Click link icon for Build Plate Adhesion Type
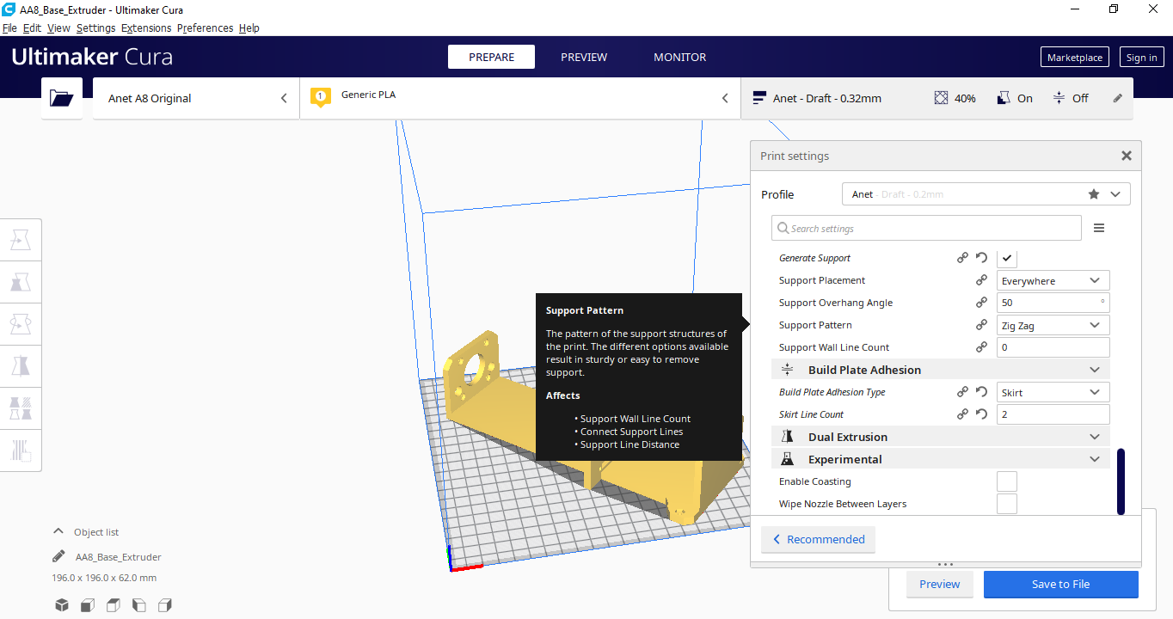1173x619 pixels. point(962,392)
